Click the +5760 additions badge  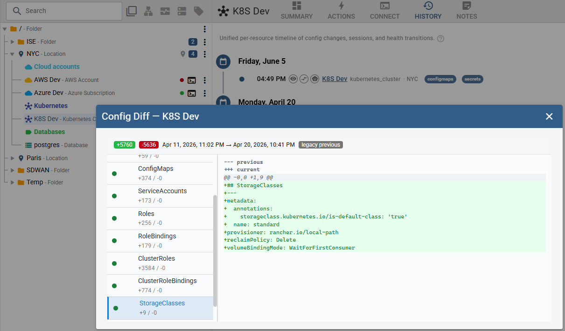pyautogui.click(x=124, y=145)
